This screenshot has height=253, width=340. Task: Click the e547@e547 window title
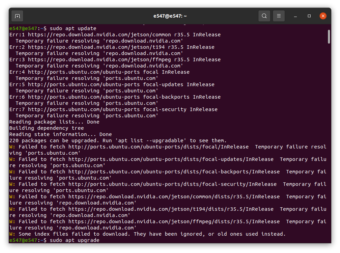point(170,16)
